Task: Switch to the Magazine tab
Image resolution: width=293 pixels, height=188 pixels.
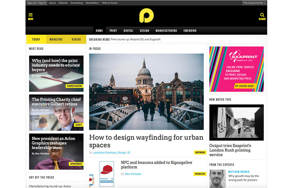Action: coord(56,39)
